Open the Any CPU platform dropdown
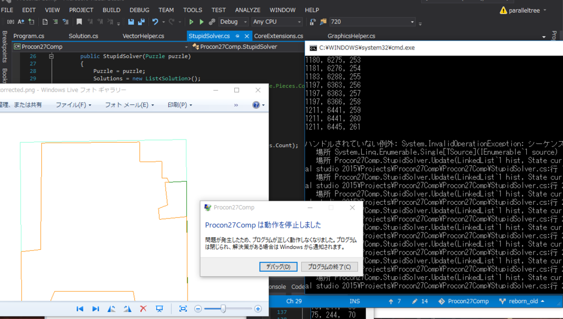The image size is (563, 319). point(277,22)
